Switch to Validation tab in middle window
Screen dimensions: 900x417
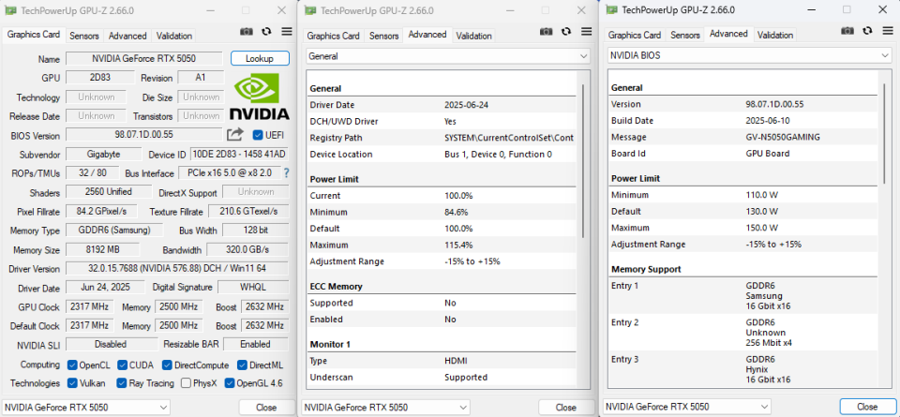click(x=473, y=36)
